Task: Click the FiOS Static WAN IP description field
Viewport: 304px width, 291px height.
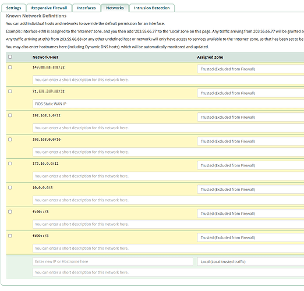Action: (x=168, y=104)
